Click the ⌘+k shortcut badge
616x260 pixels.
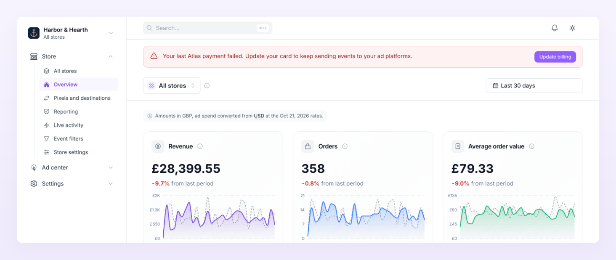[x=263, y=28]
